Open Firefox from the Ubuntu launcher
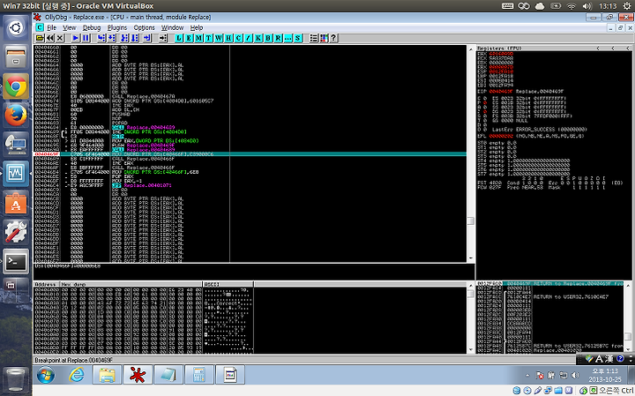The height and width of the screenshot is (396, 635). click(x=16, y=116)
